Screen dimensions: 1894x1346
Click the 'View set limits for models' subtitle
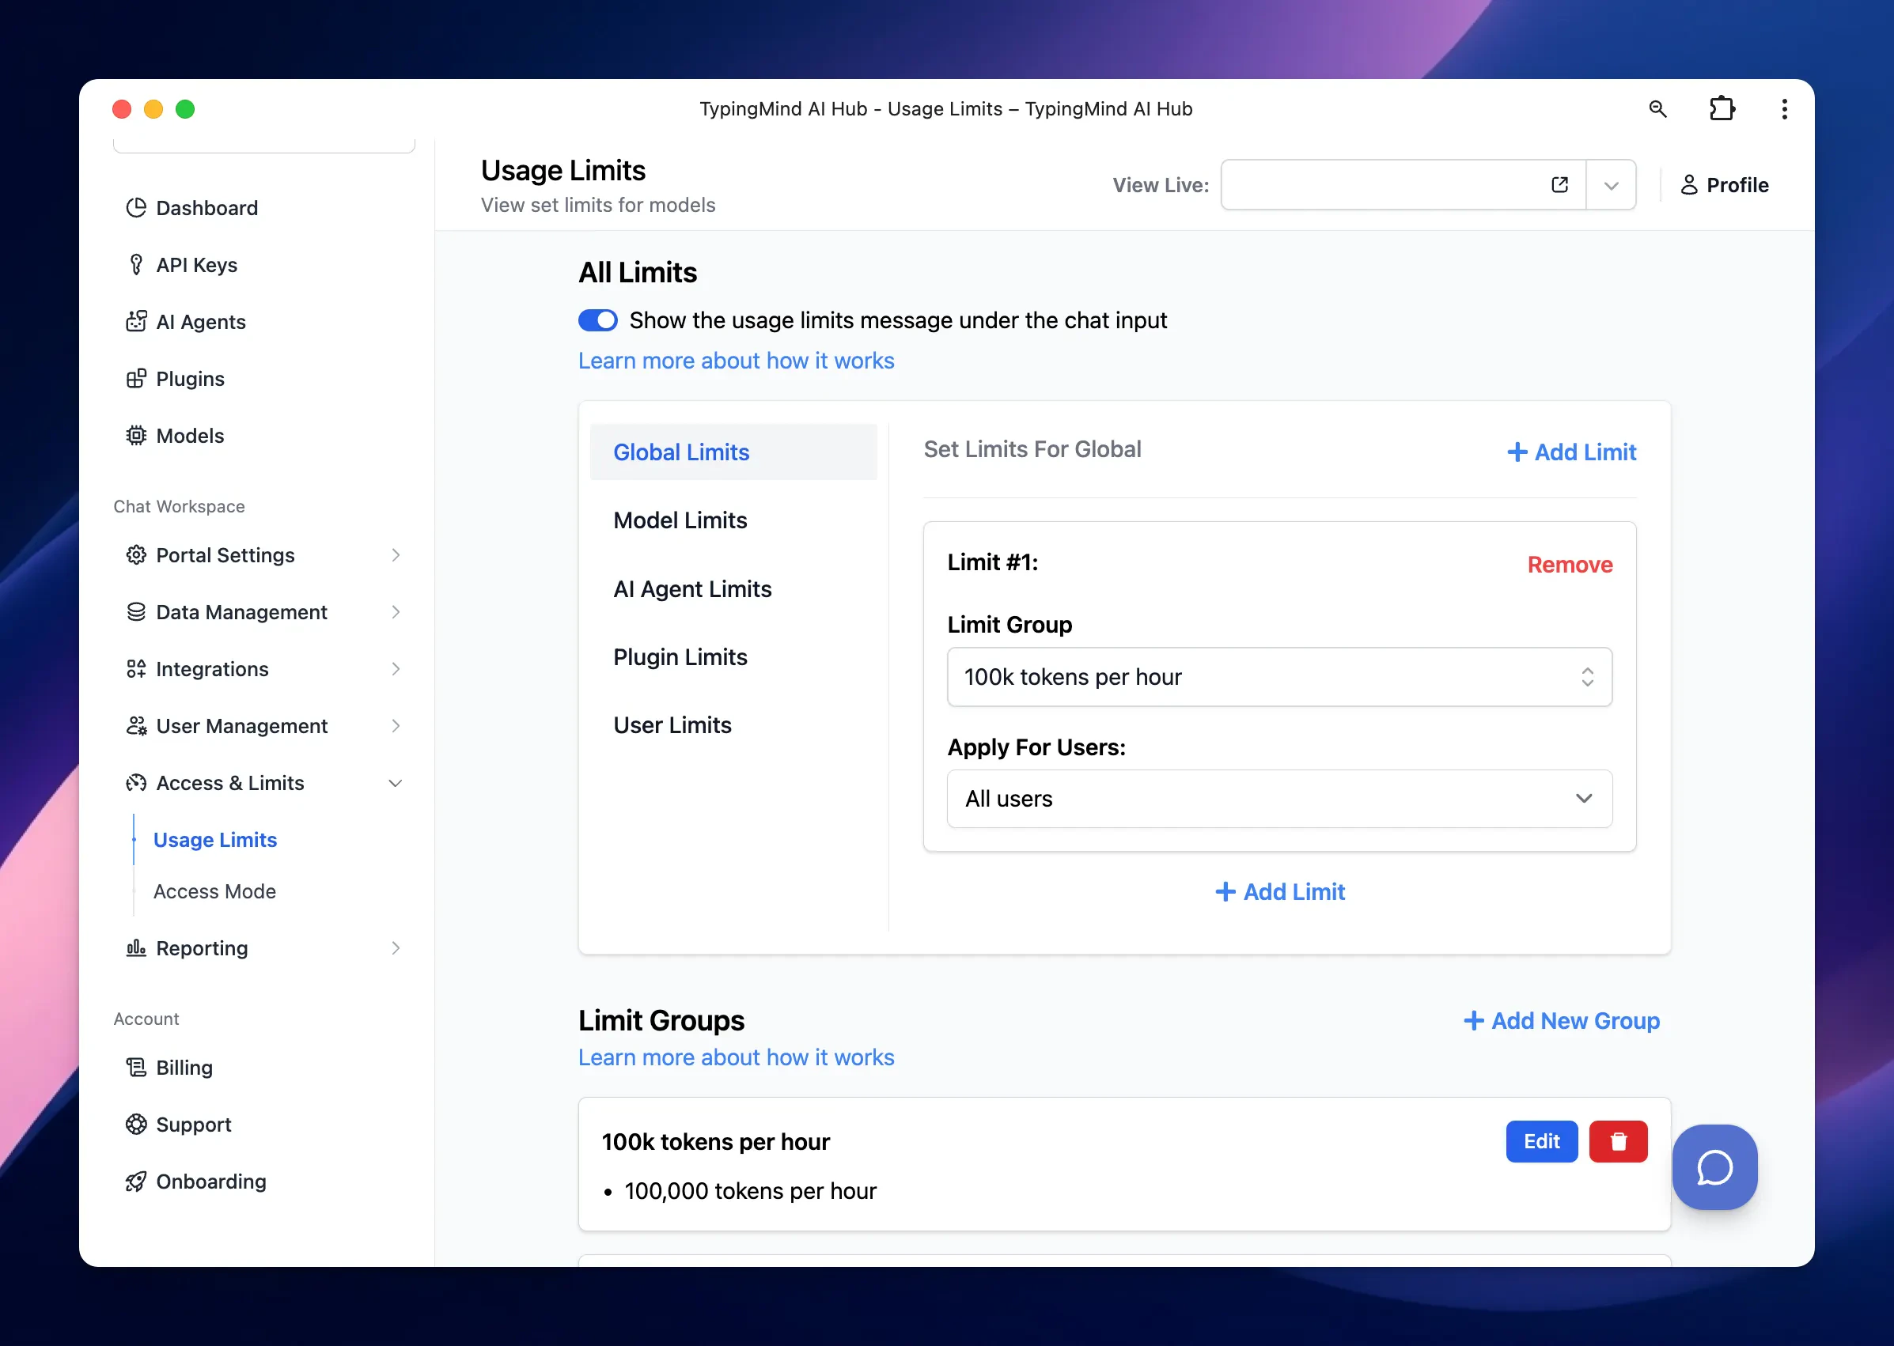point(598,206)
